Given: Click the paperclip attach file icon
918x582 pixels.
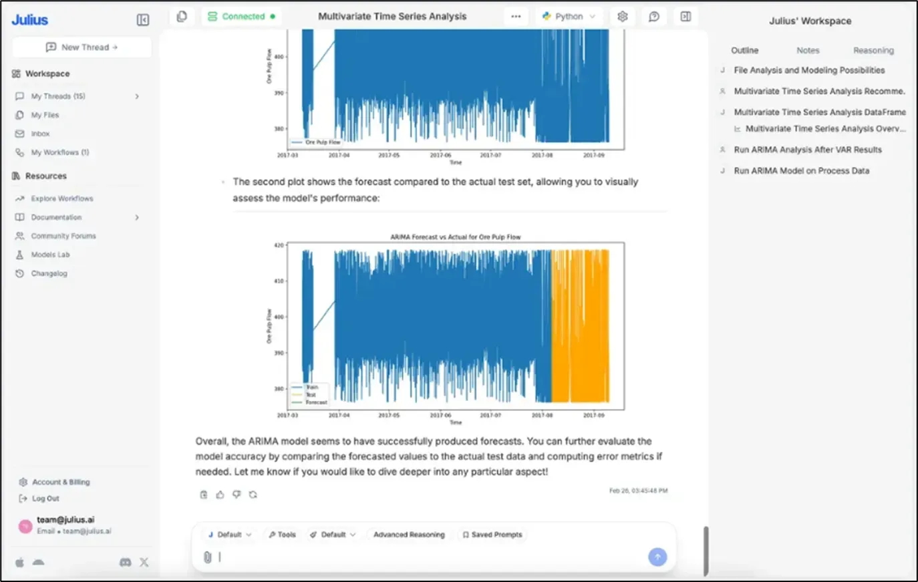Looking at the screenshot, I should tap(207, 557).
